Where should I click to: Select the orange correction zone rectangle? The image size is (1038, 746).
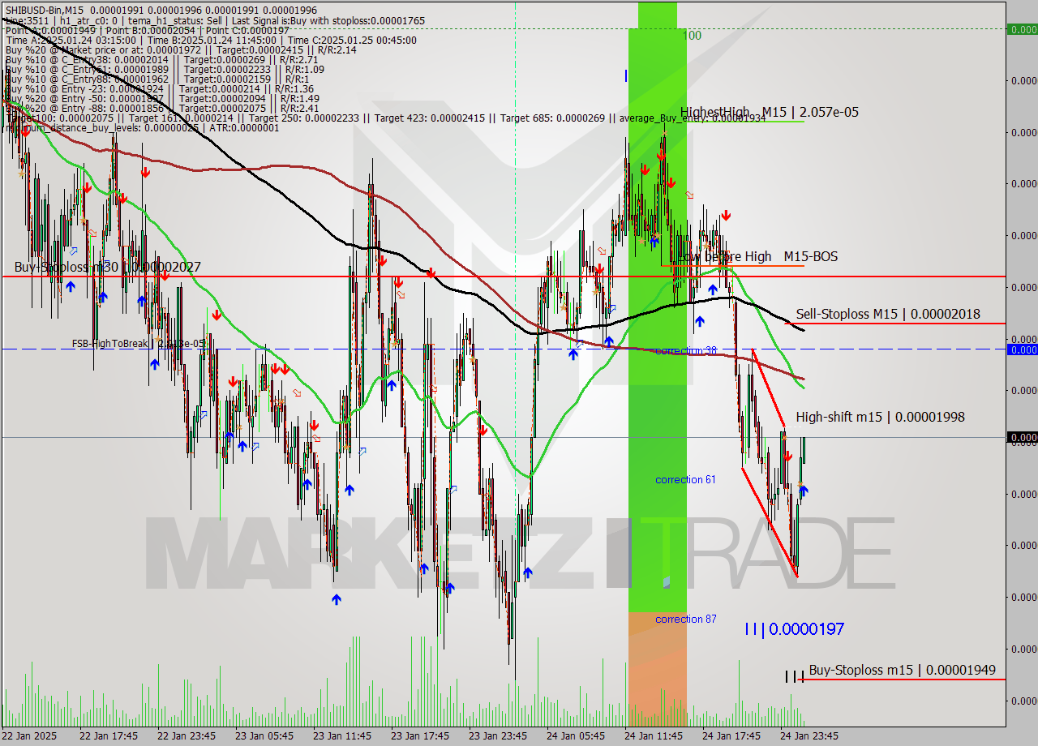657,669
